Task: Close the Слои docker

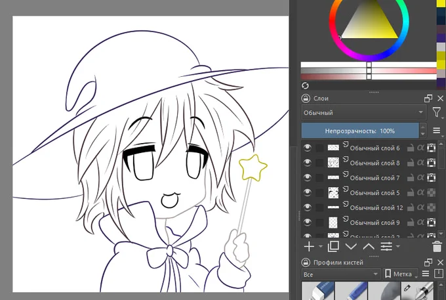Action: click(440, 98)
